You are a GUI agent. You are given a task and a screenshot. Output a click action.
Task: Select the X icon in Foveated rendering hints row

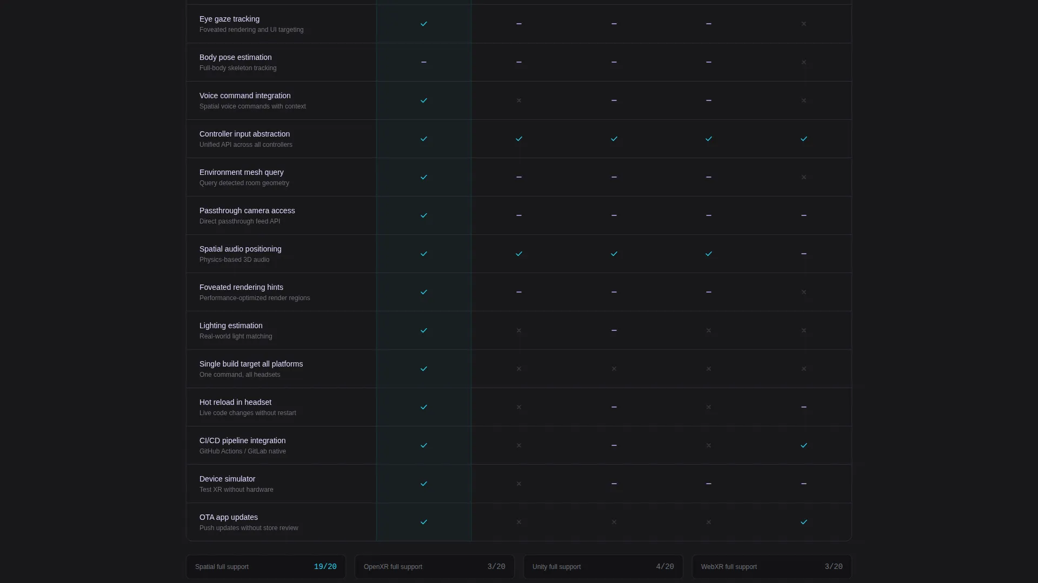coord(804,292)
